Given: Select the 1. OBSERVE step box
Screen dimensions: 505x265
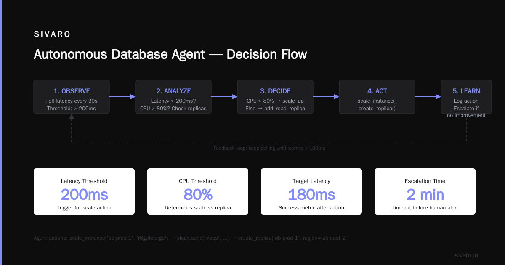Looking at the screenshot, I should point(72,97).
